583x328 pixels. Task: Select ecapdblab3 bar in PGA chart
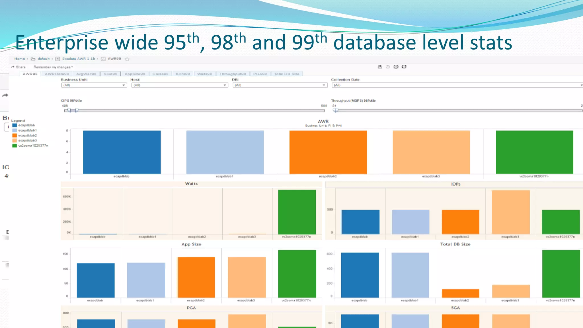(x=247, y=321)
